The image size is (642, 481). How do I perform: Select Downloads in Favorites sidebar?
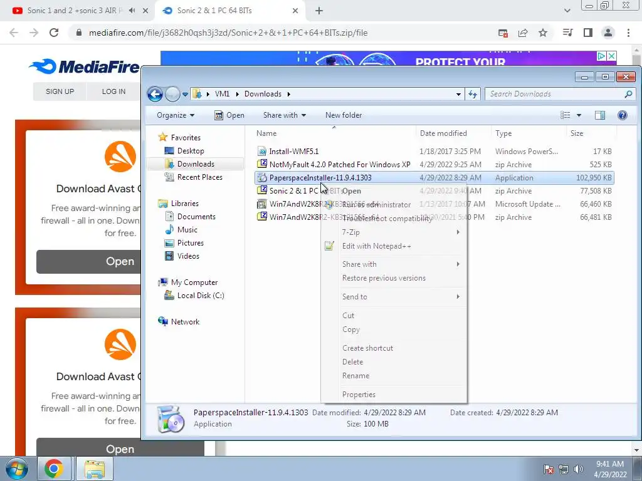pyautogui.click(x=196, y=164)
